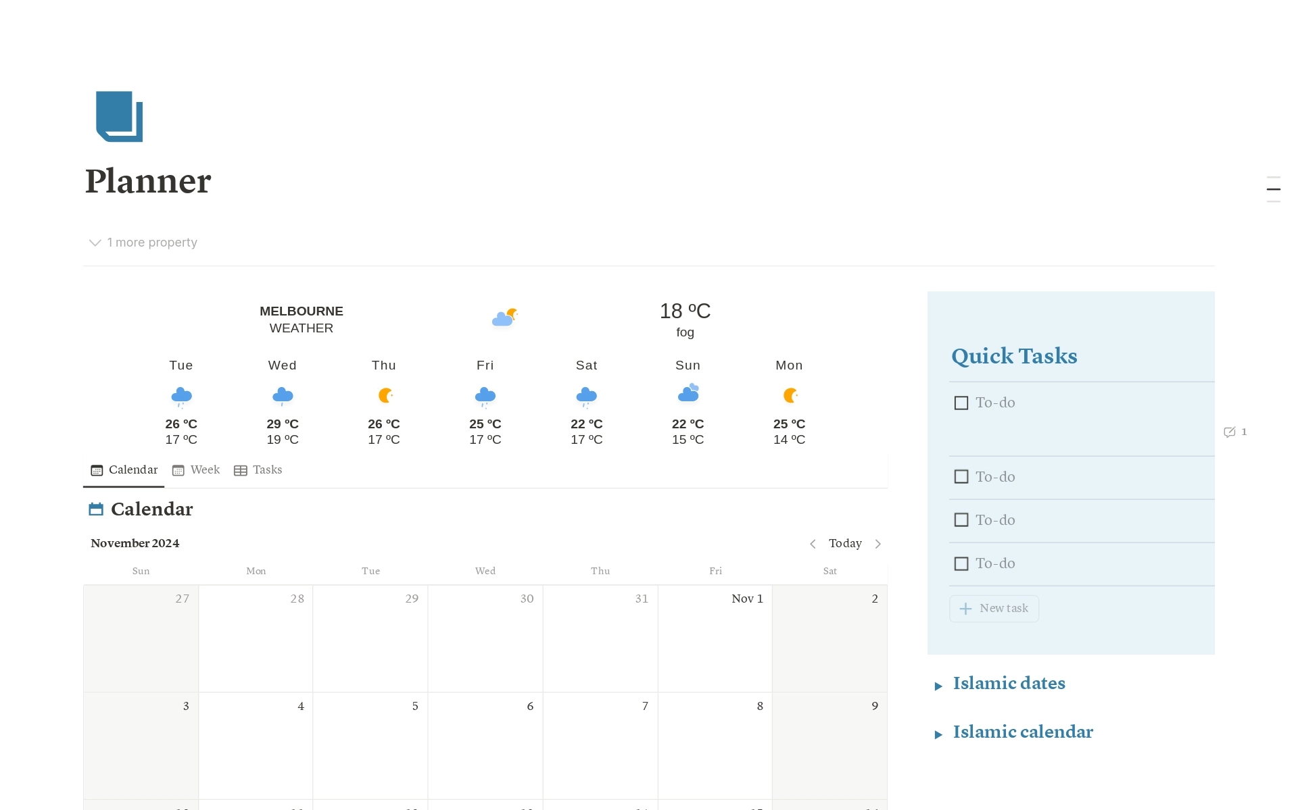Click the current weather cloud-sun icon
Viewport: 1298px width, 810px height.
click(505, 317)
